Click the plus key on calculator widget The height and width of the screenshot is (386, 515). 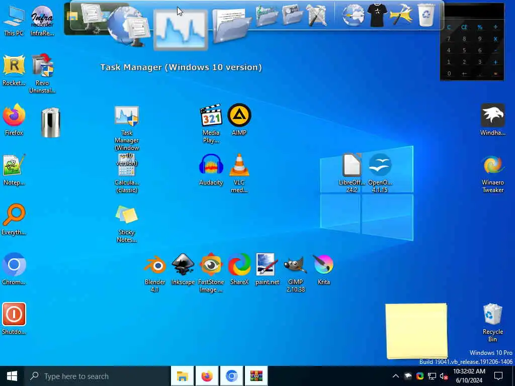click(495, 62)
